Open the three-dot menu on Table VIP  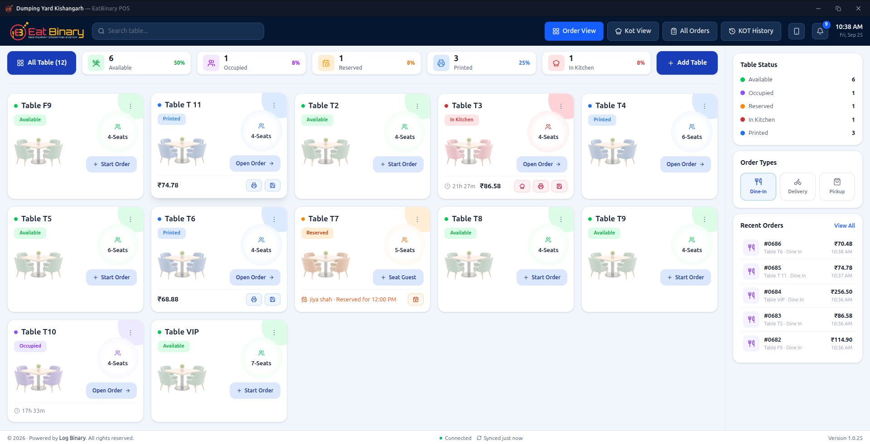274,333
